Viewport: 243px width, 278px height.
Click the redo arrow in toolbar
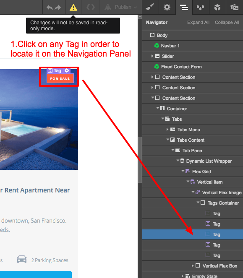(57, 8)
